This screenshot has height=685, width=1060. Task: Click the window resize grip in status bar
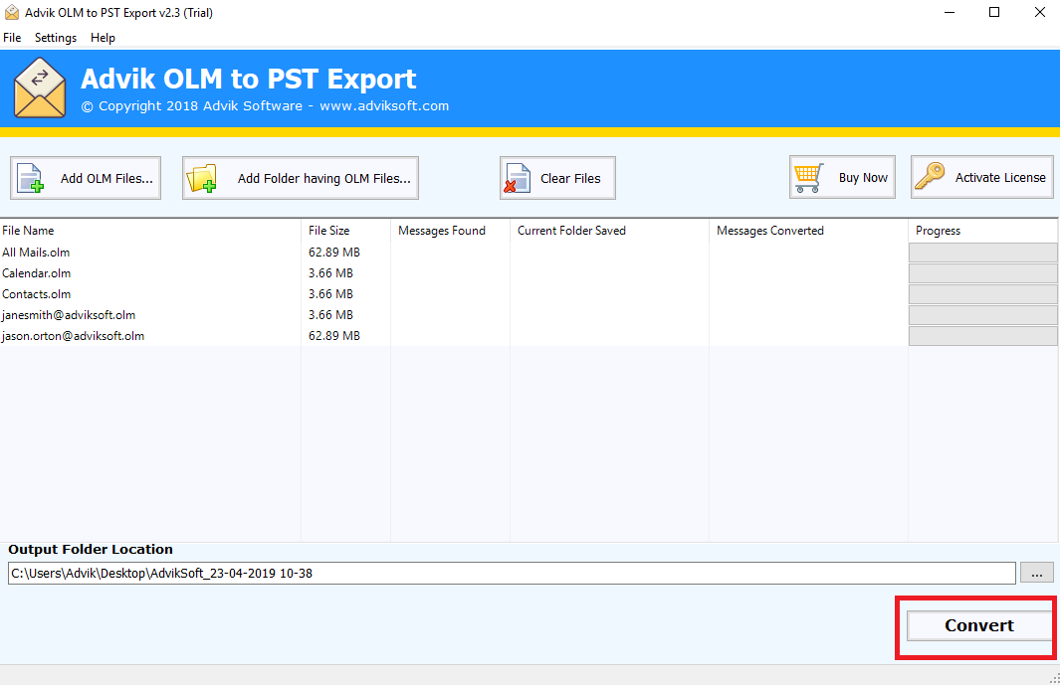[1054, 679]
